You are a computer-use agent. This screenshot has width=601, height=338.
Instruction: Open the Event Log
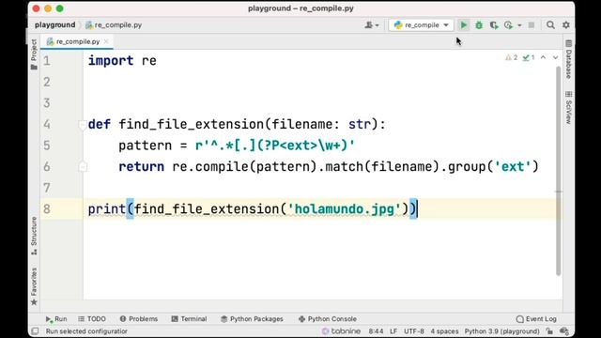tap(536, 319)
